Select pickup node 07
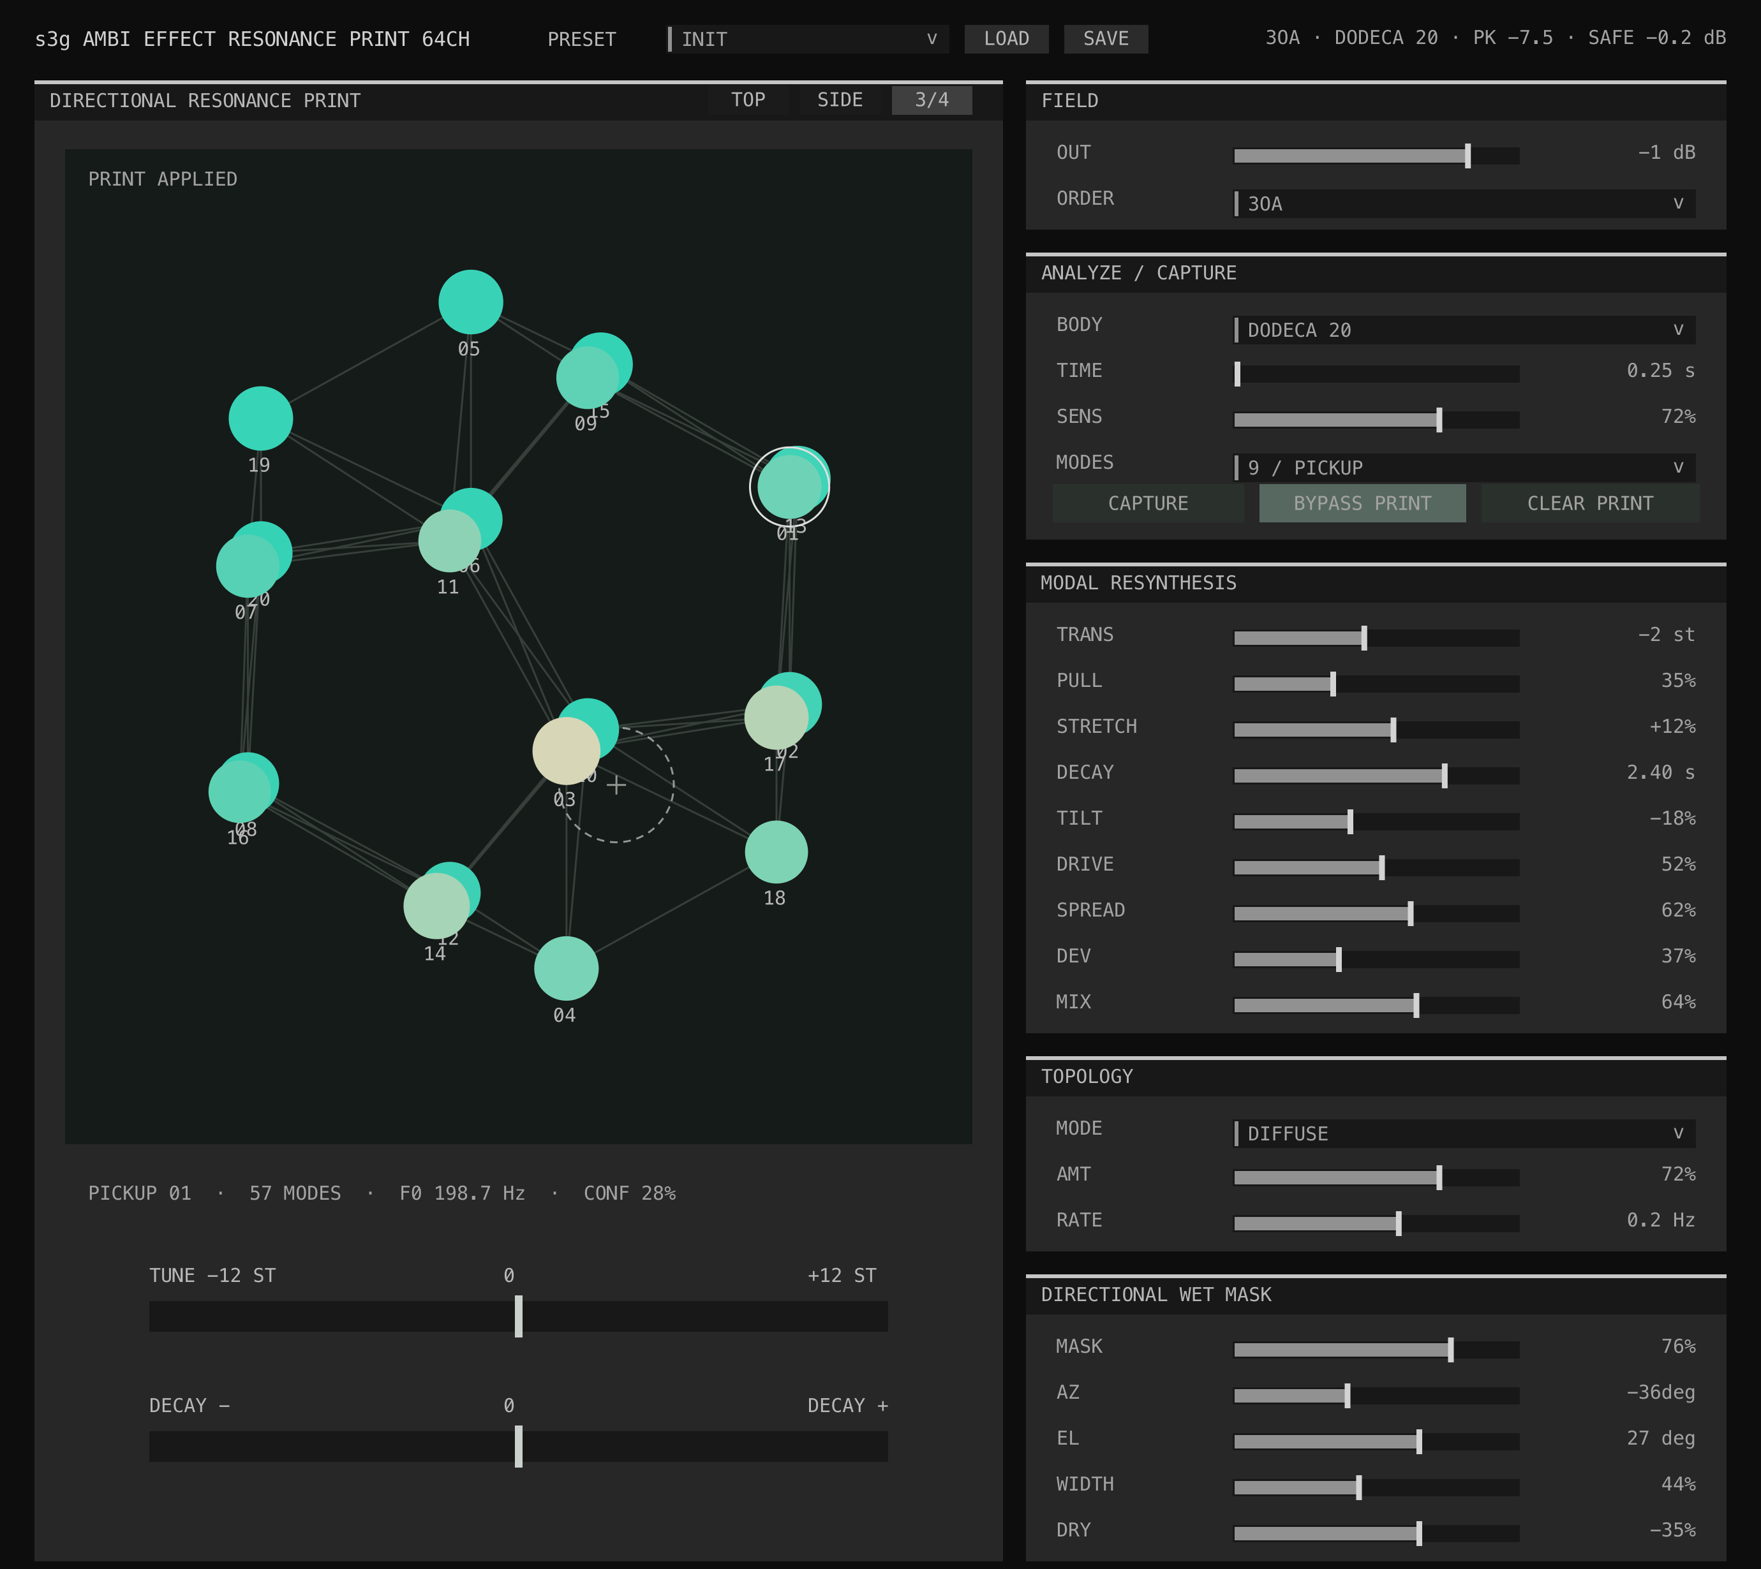 pyautogui.click(x=248, y=566)
